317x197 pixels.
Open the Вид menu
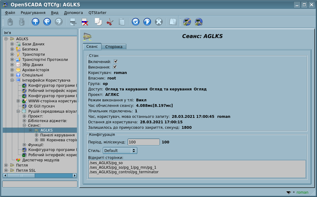[55, 13]
